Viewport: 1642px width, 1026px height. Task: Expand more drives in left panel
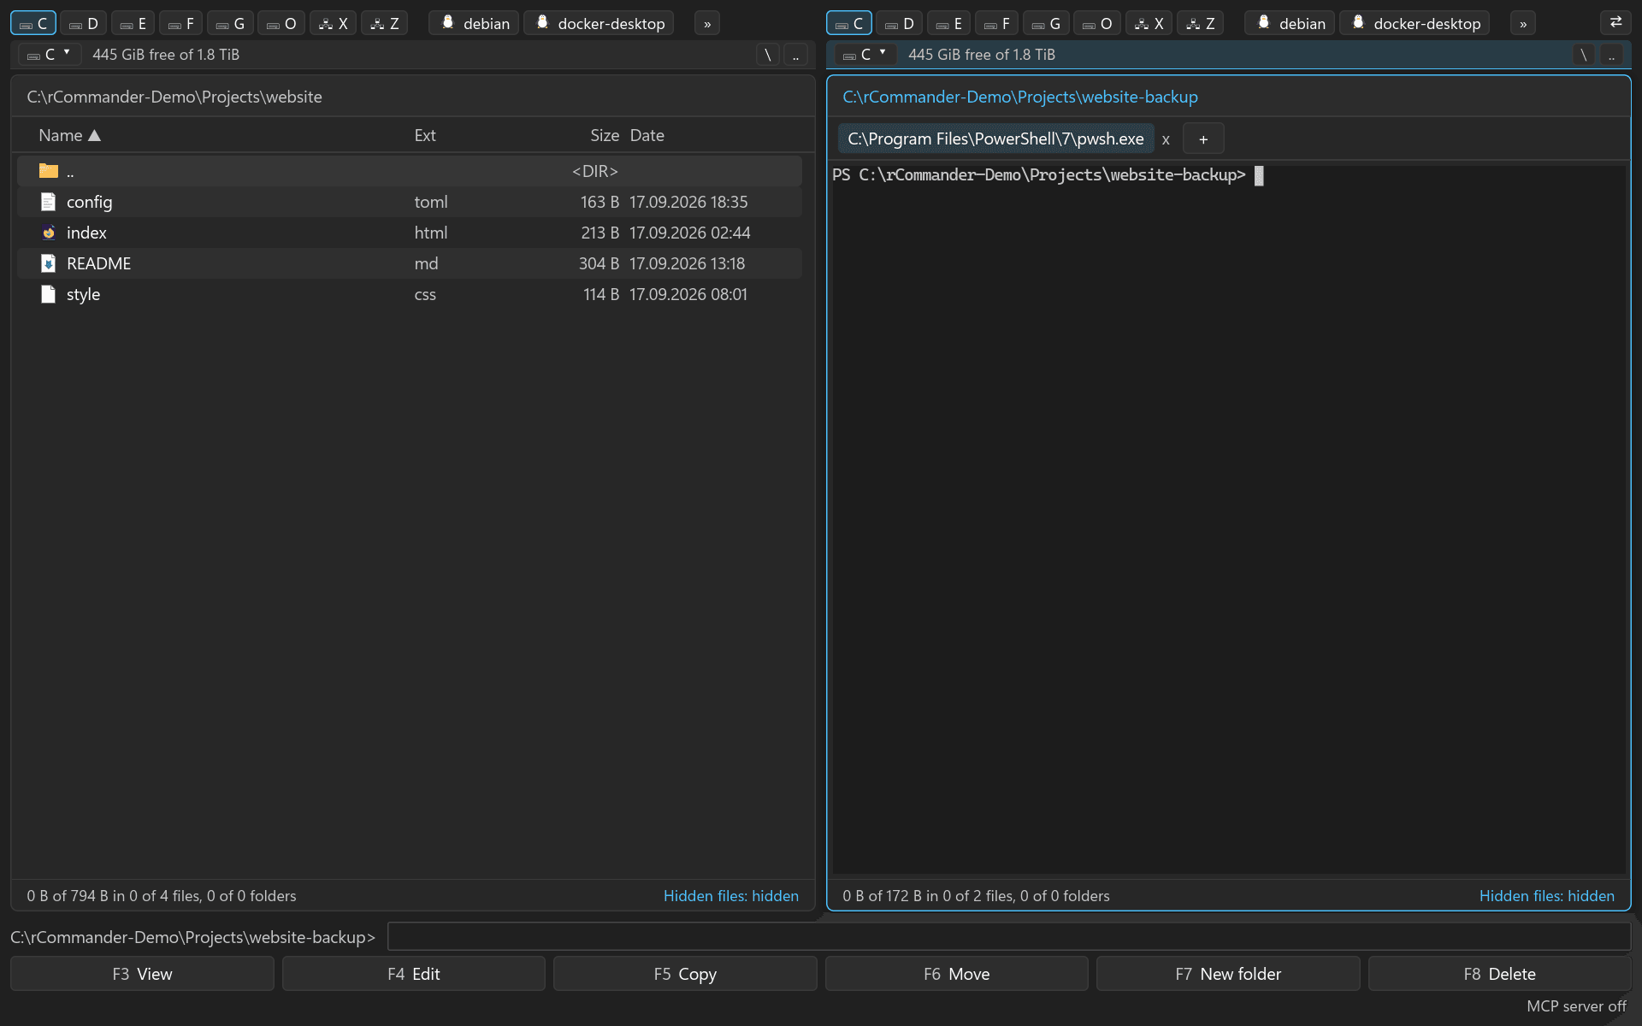pos(707,23)
